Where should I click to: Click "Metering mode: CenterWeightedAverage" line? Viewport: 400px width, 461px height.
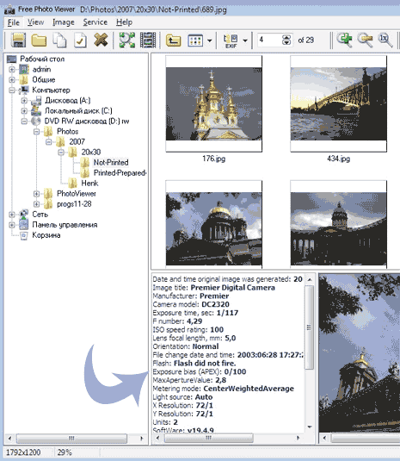pos(224,389)
